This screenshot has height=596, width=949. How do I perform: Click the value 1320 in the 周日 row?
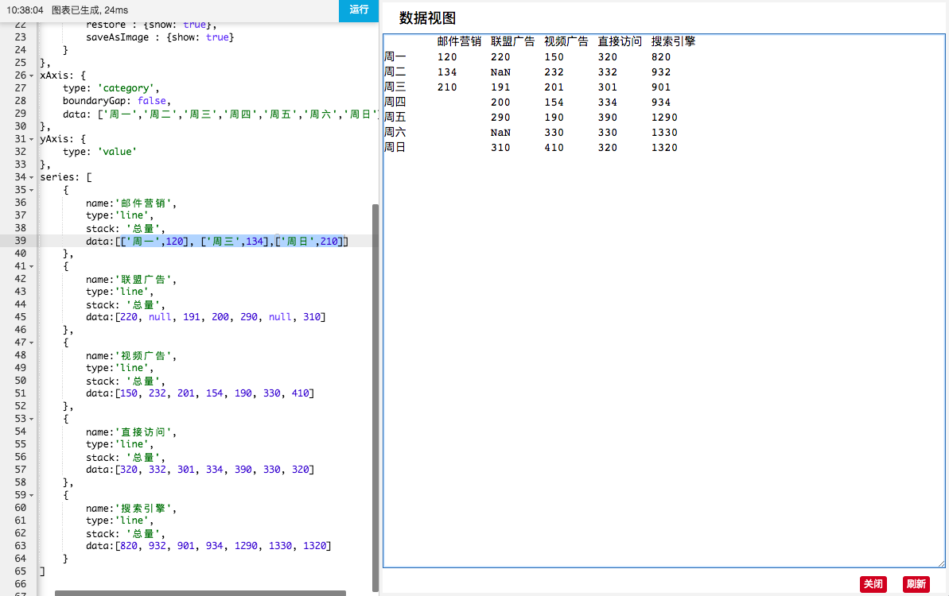(664, 148)
